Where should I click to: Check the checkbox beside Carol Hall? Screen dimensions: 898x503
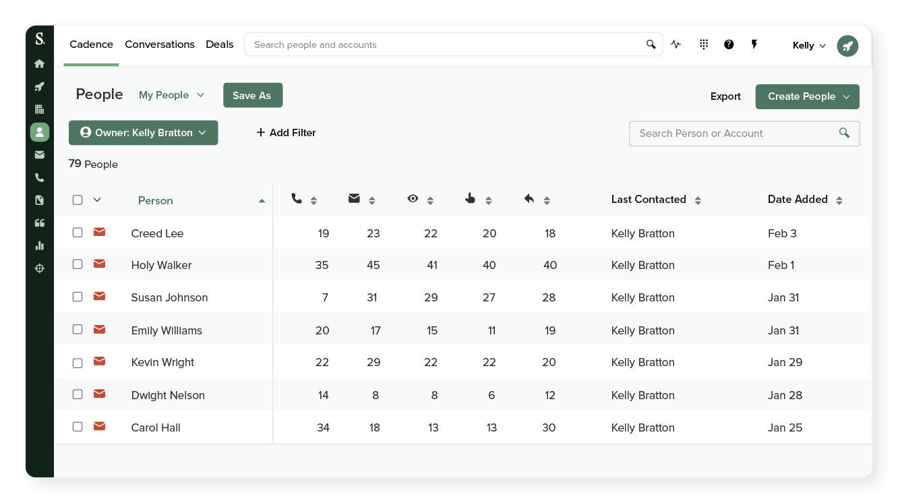pyautogui.click(x=78, y=426)
